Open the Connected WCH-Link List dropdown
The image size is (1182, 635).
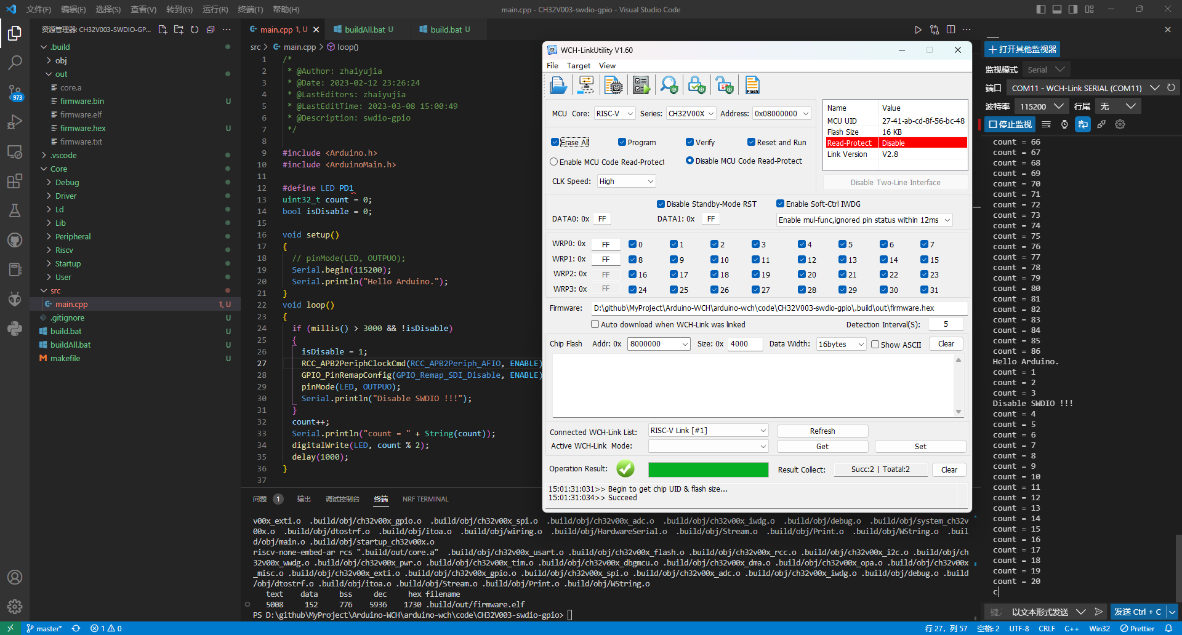(708, 431)
